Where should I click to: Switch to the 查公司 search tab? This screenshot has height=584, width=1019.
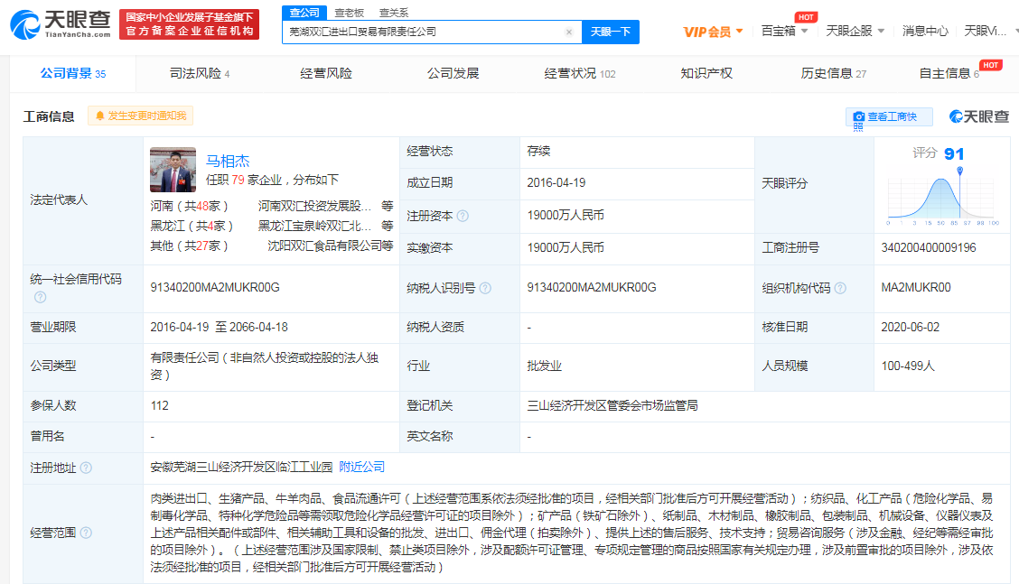click(x=304, y=13)
